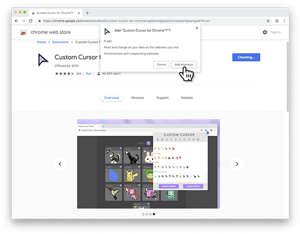Click the Offered by: blife text
The image size is (300, 234).
pos(66,66)
